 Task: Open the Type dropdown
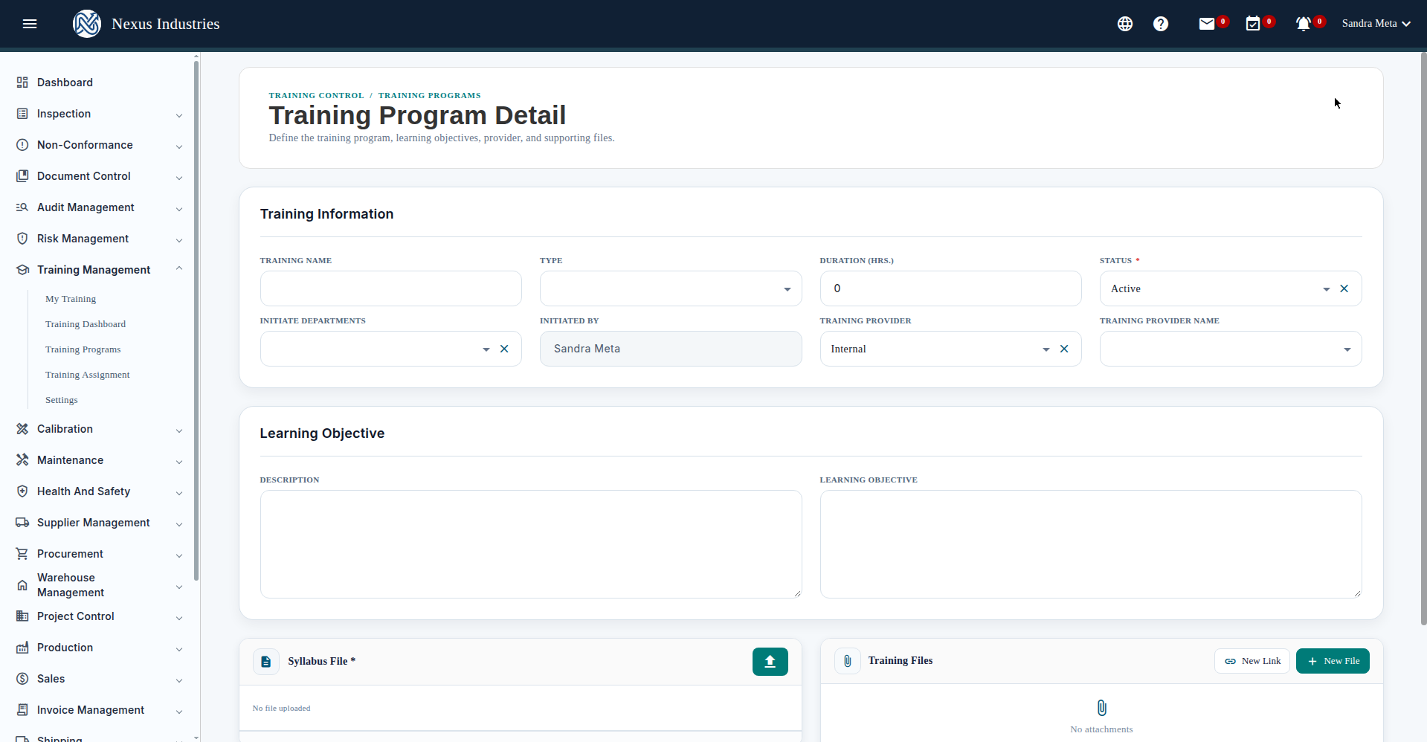click(671, 288)
